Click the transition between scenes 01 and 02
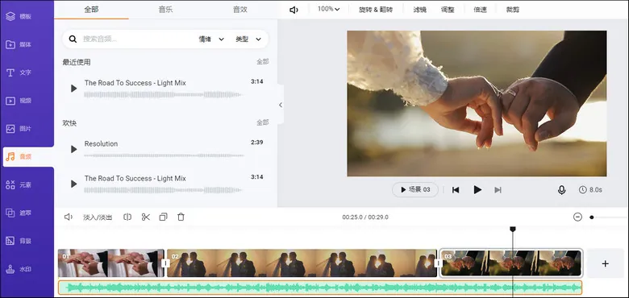This screenshot has height=298, width=629. 165,263
